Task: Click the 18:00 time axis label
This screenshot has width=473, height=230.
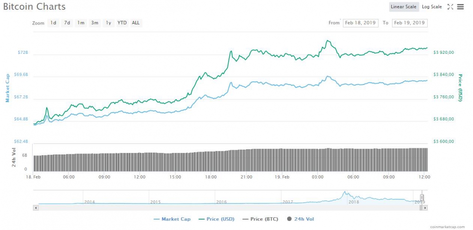Action: point(211,177)
